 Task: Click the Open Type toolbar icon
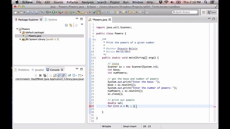pyautogui.click(x=78, y=12)
